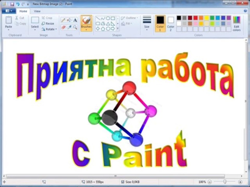Click the horizontal scrollbar left arrow
The image size is (250, 187).
pos(4,176)
